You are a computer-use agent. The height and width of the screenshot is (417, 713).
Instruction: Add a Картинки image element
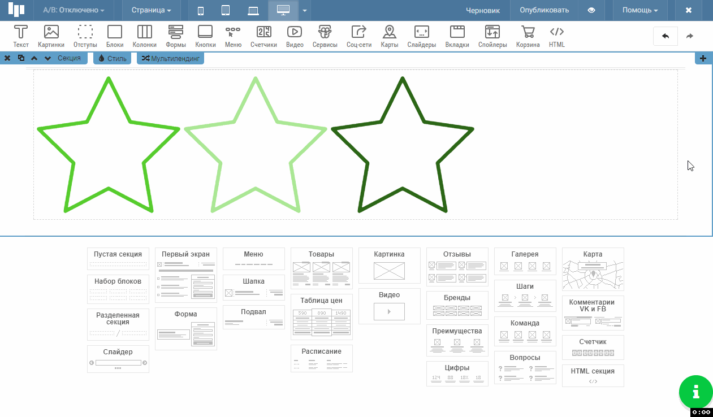point(51,36)
